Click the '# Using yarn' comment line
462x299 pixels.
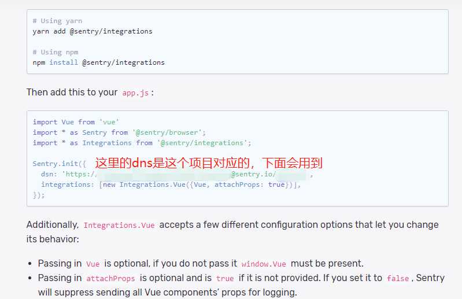pyautogui.click(x=57, y=21)
